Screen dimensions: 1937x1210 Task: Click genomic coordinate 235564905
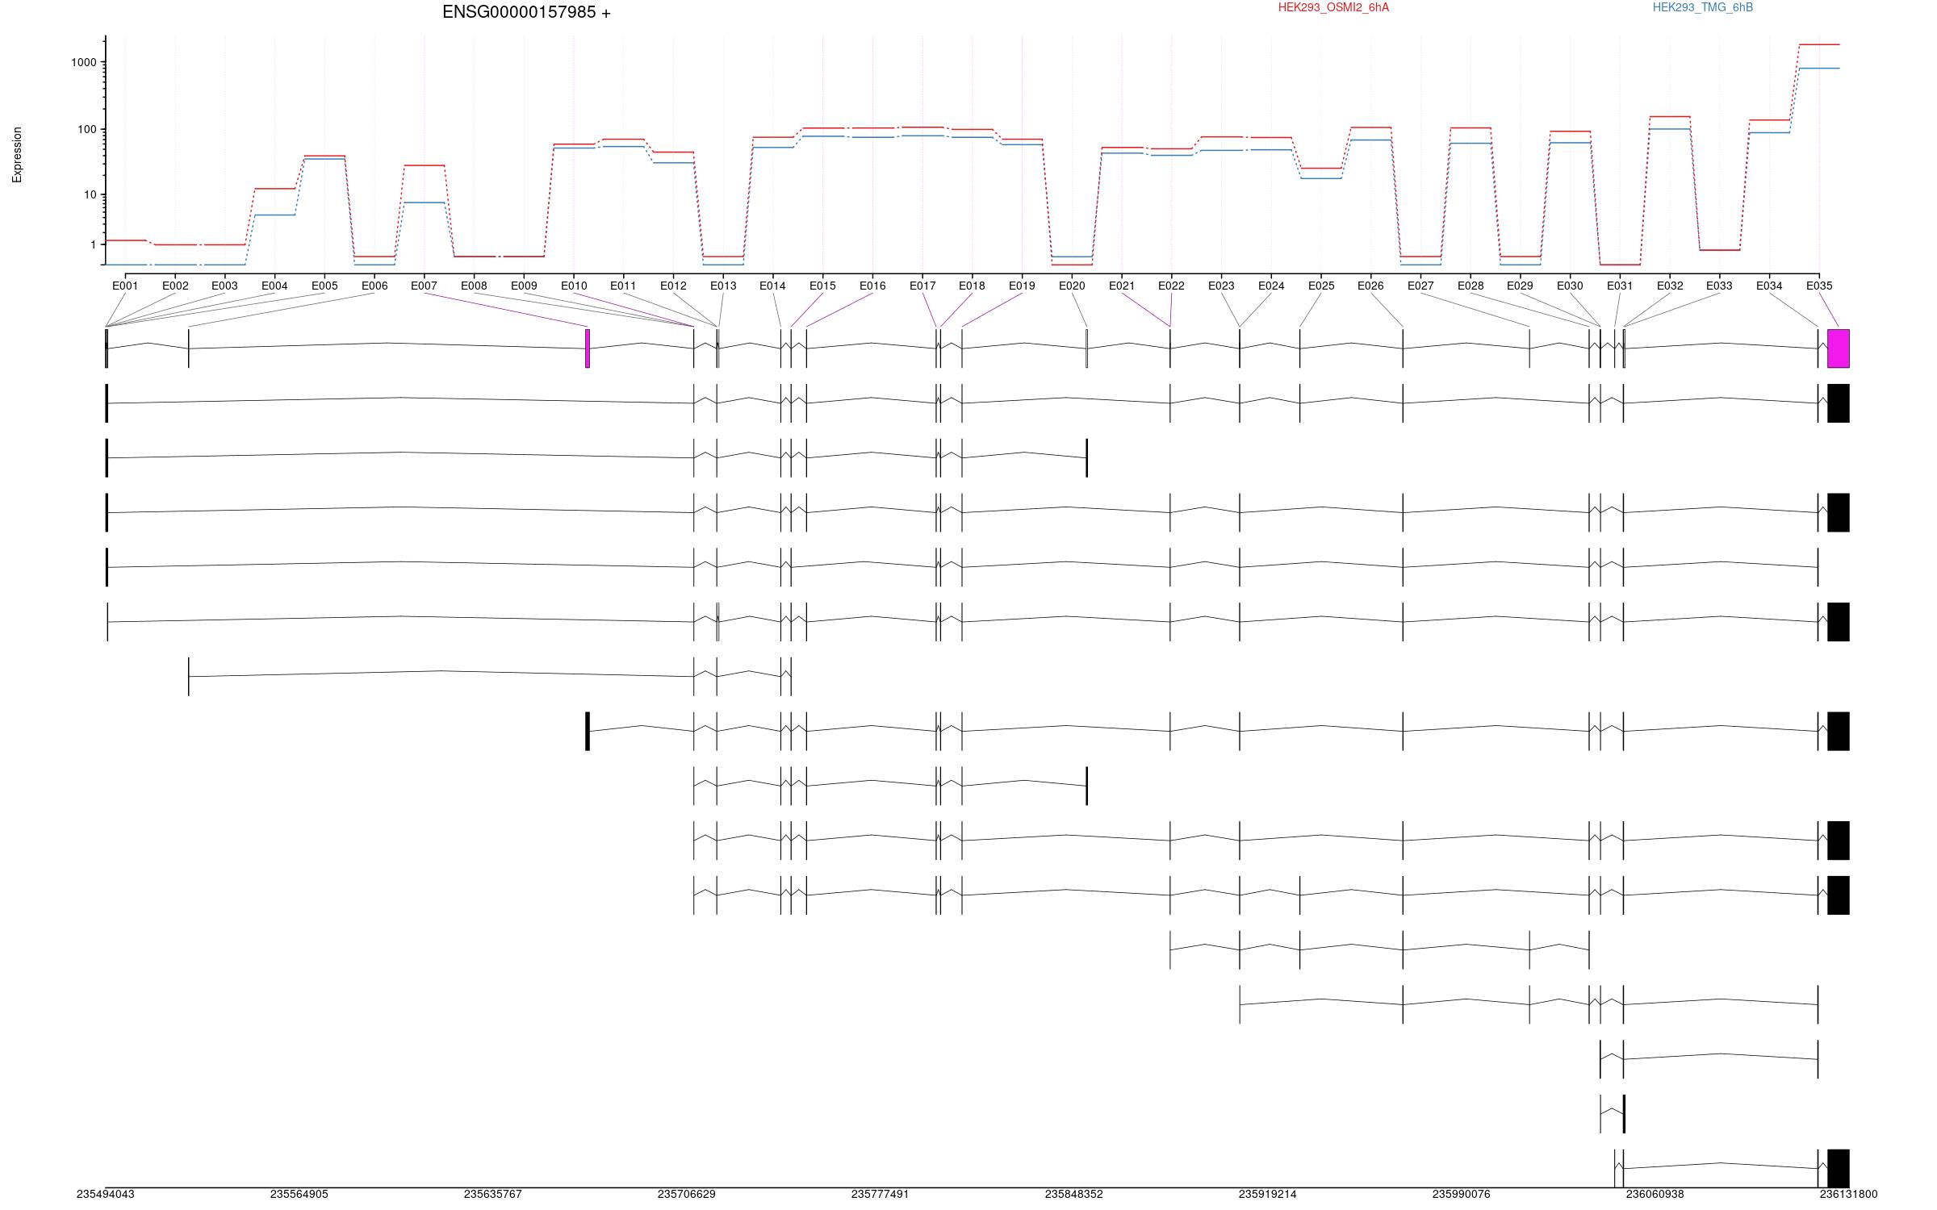point(299,1194)
